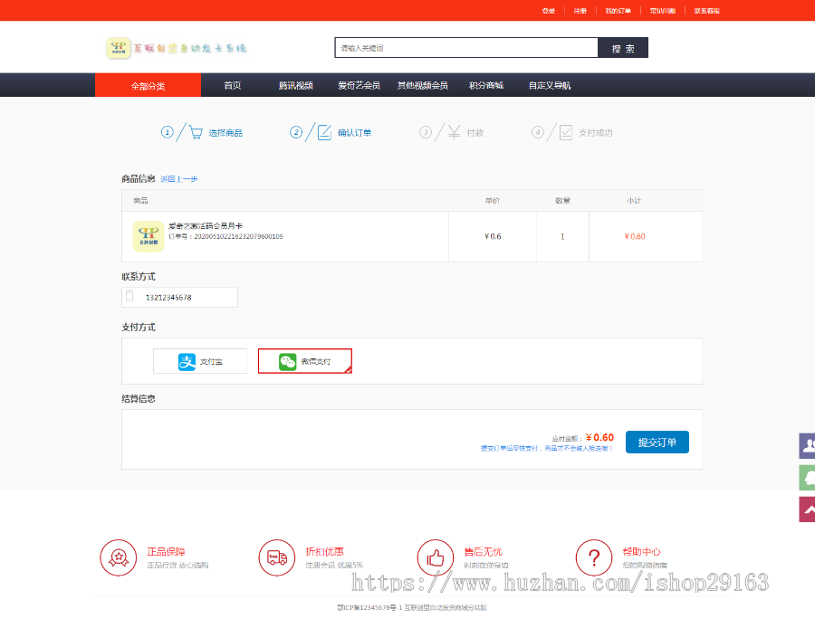Open 我的订单 in top bar

click(618, 11)
